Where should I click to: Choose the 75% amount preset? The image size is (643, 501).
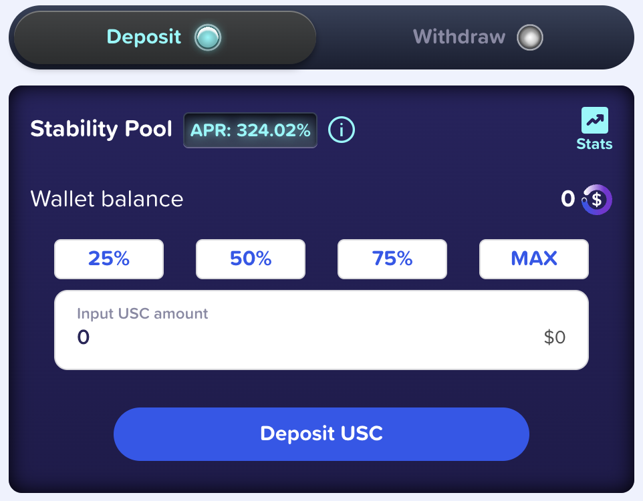[392, 259]
